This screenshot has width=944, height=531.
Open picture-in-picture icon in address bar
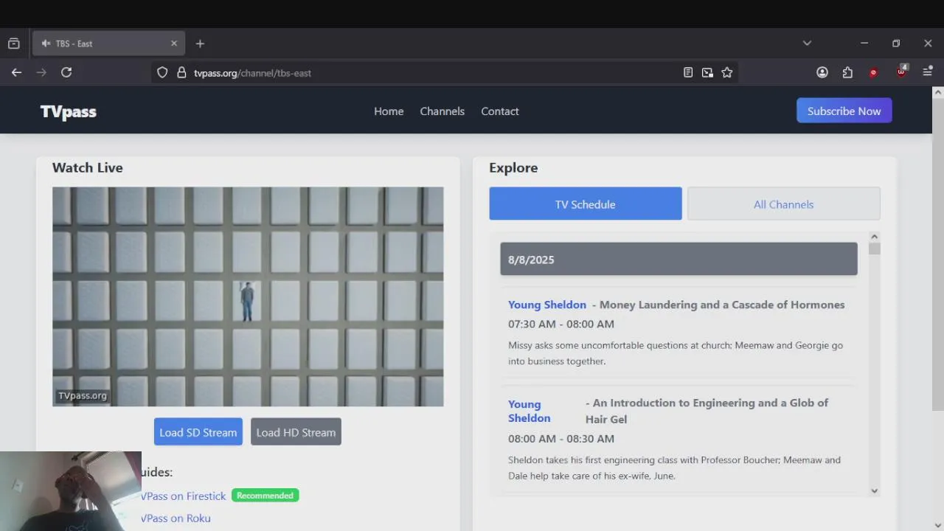point(707,72)
